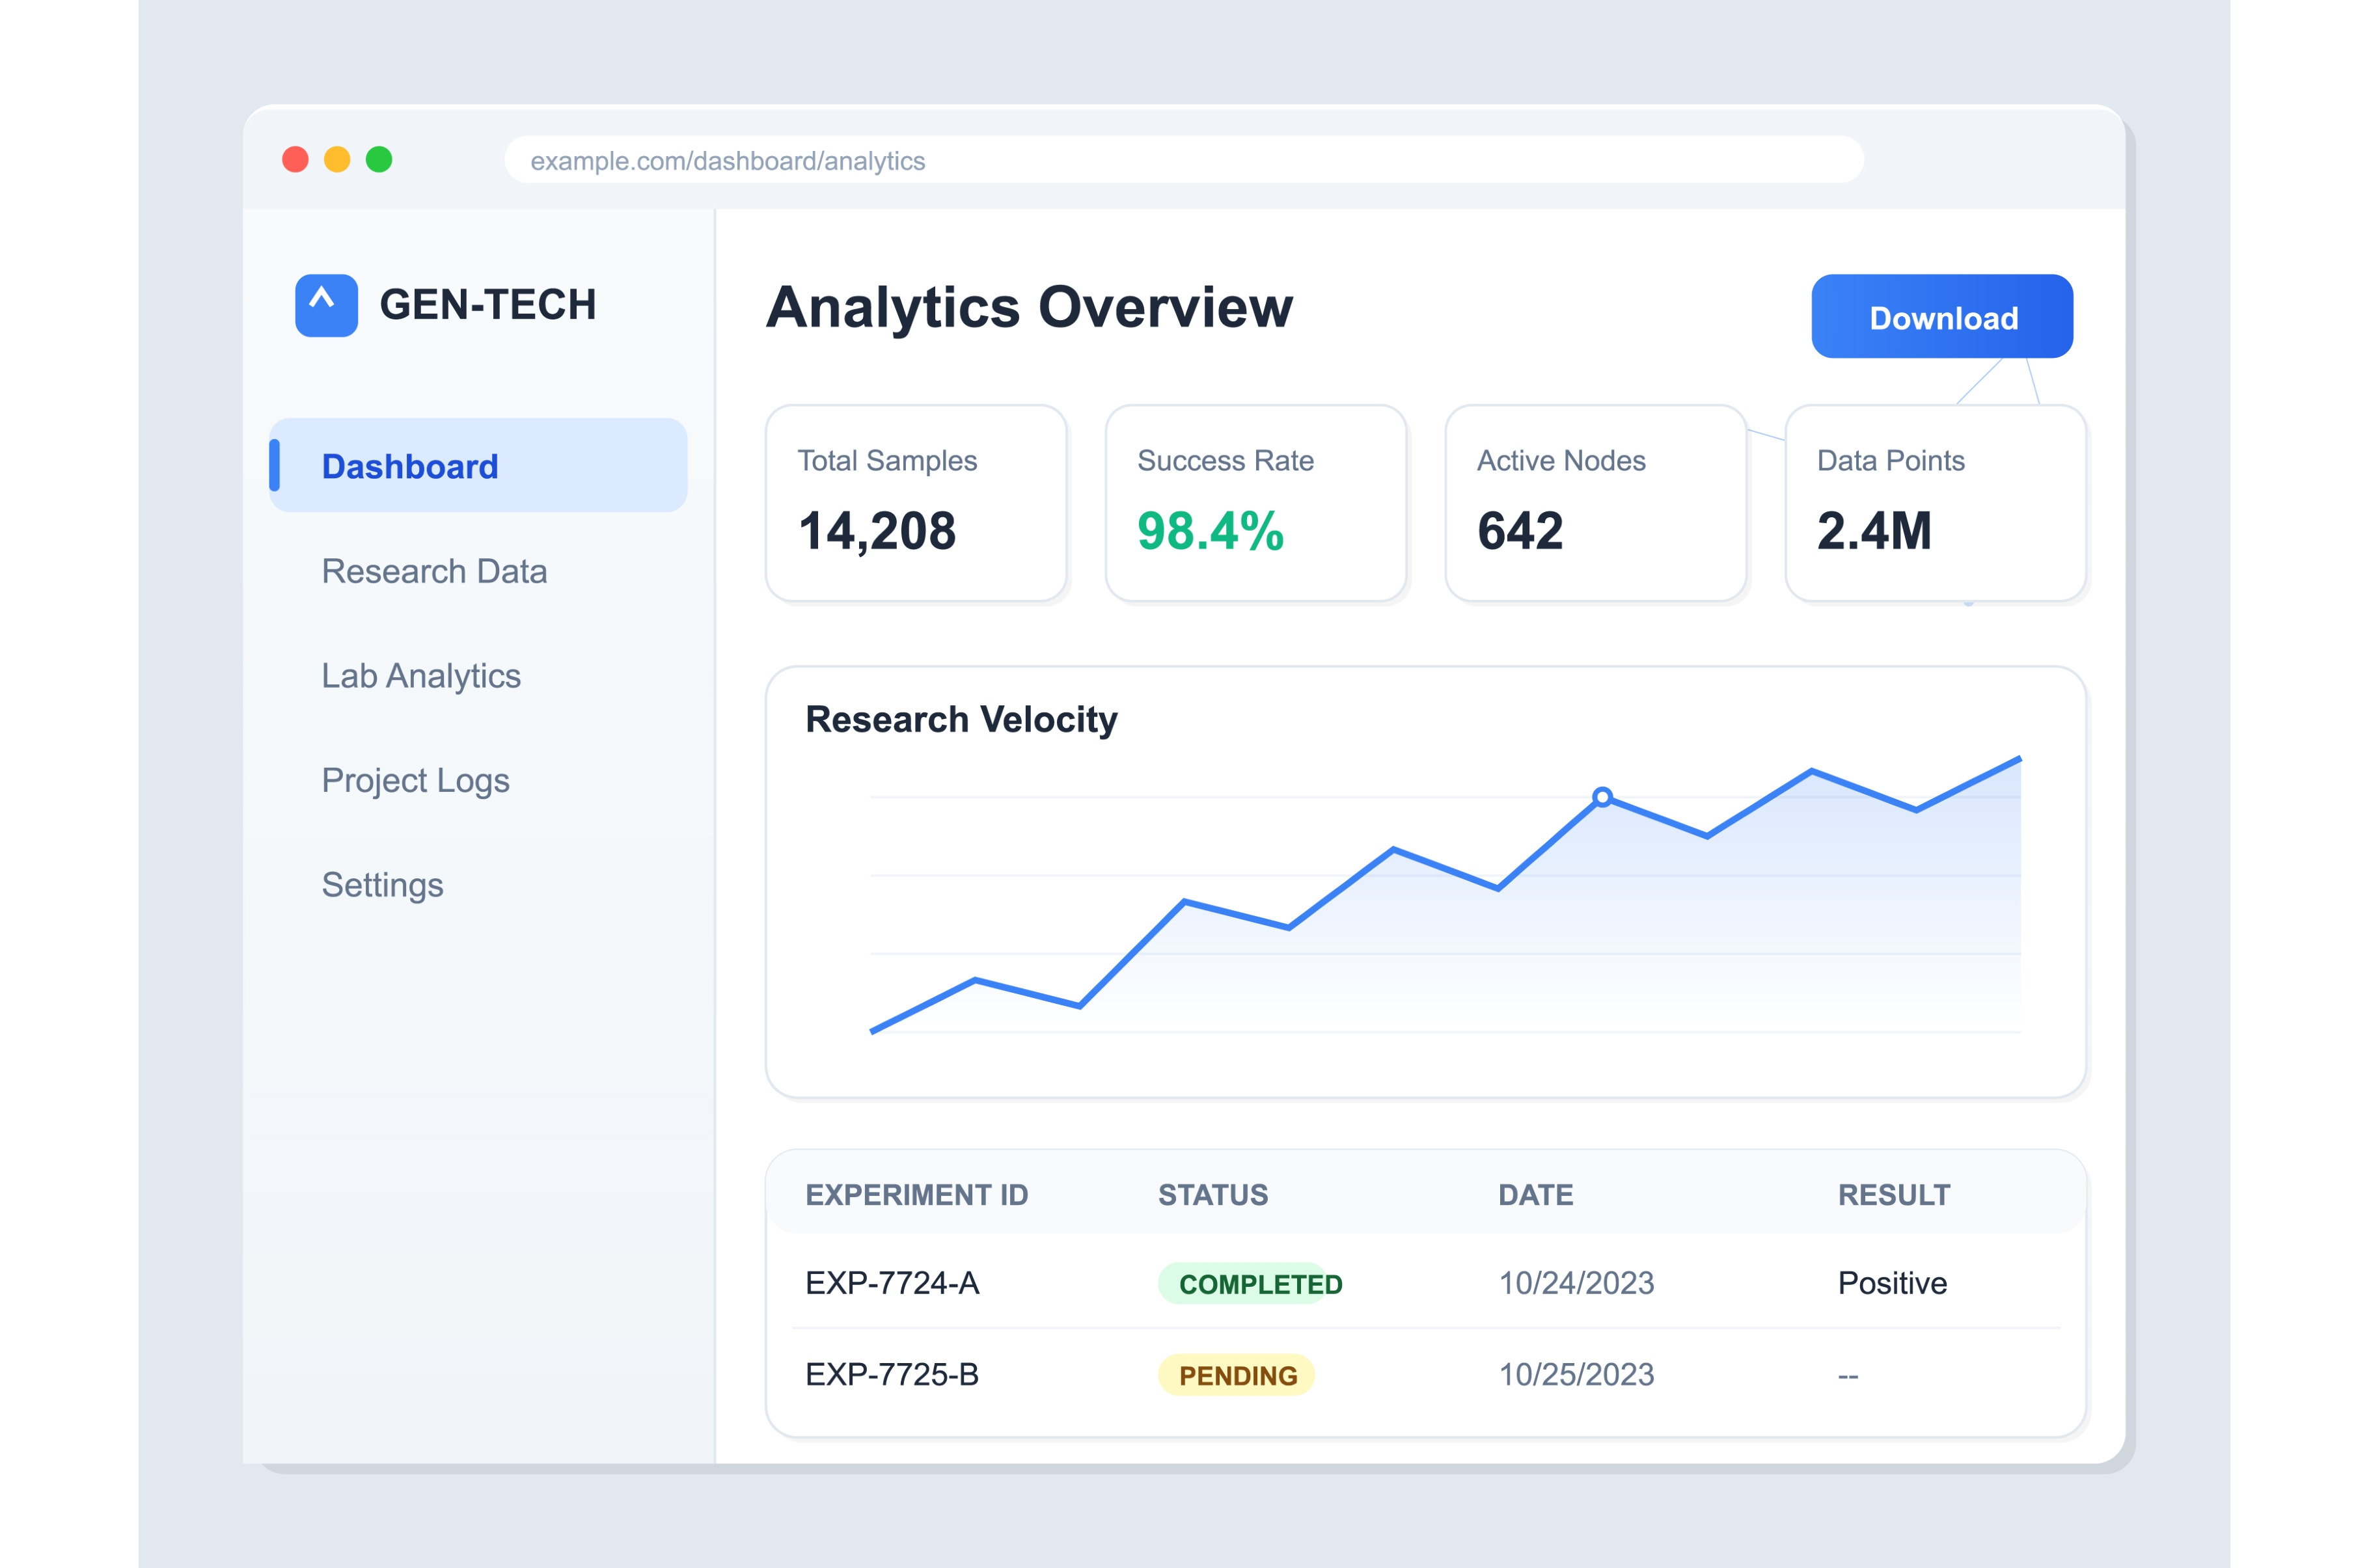Select the Data Points card

[1935, 503]
